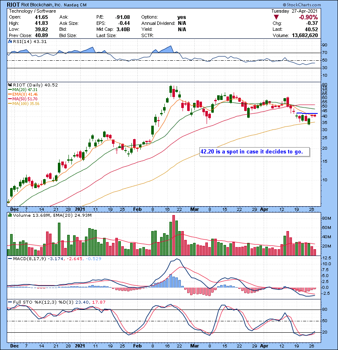Click the RIOT ticker symbol in header

[13, 5]
